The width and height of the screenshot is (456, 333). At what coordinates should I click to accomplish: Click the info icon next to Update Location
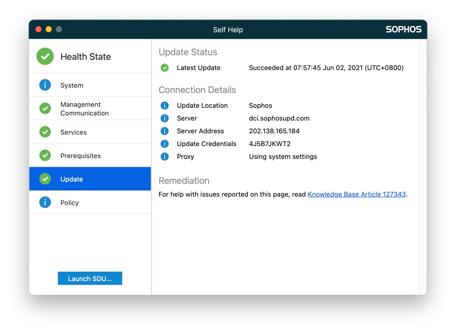(164, 105)
